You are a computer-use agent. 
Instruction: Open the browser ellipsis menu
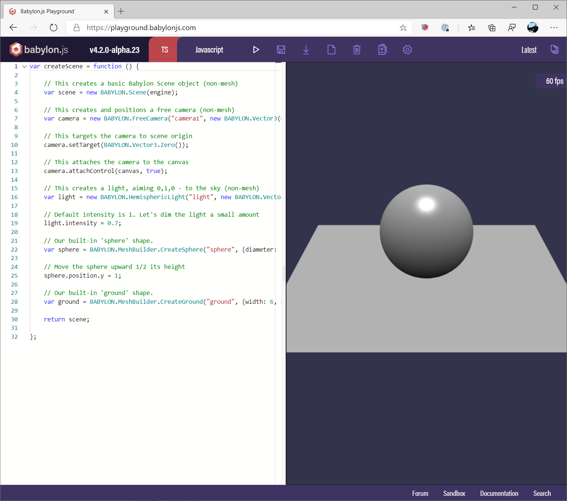pos(554,28)
